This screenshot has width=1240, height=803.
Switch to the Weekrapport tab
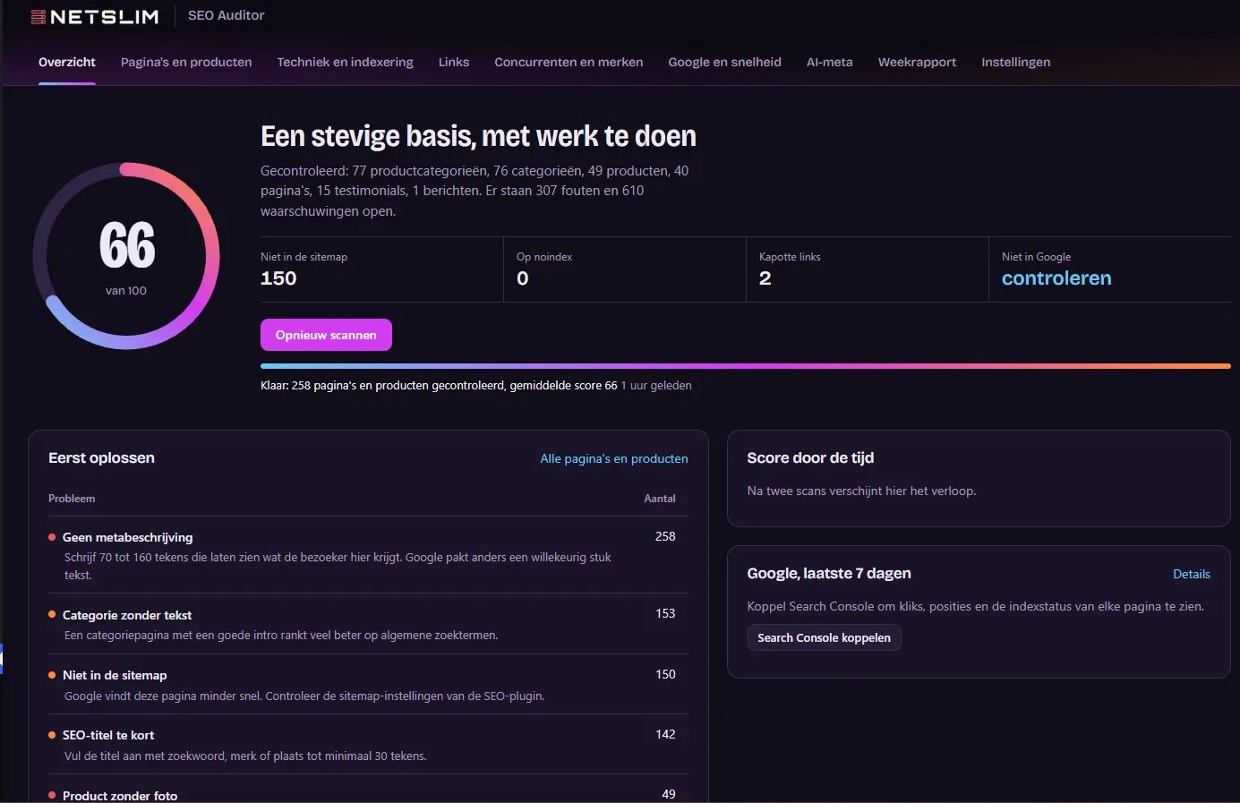click(917, 62)
